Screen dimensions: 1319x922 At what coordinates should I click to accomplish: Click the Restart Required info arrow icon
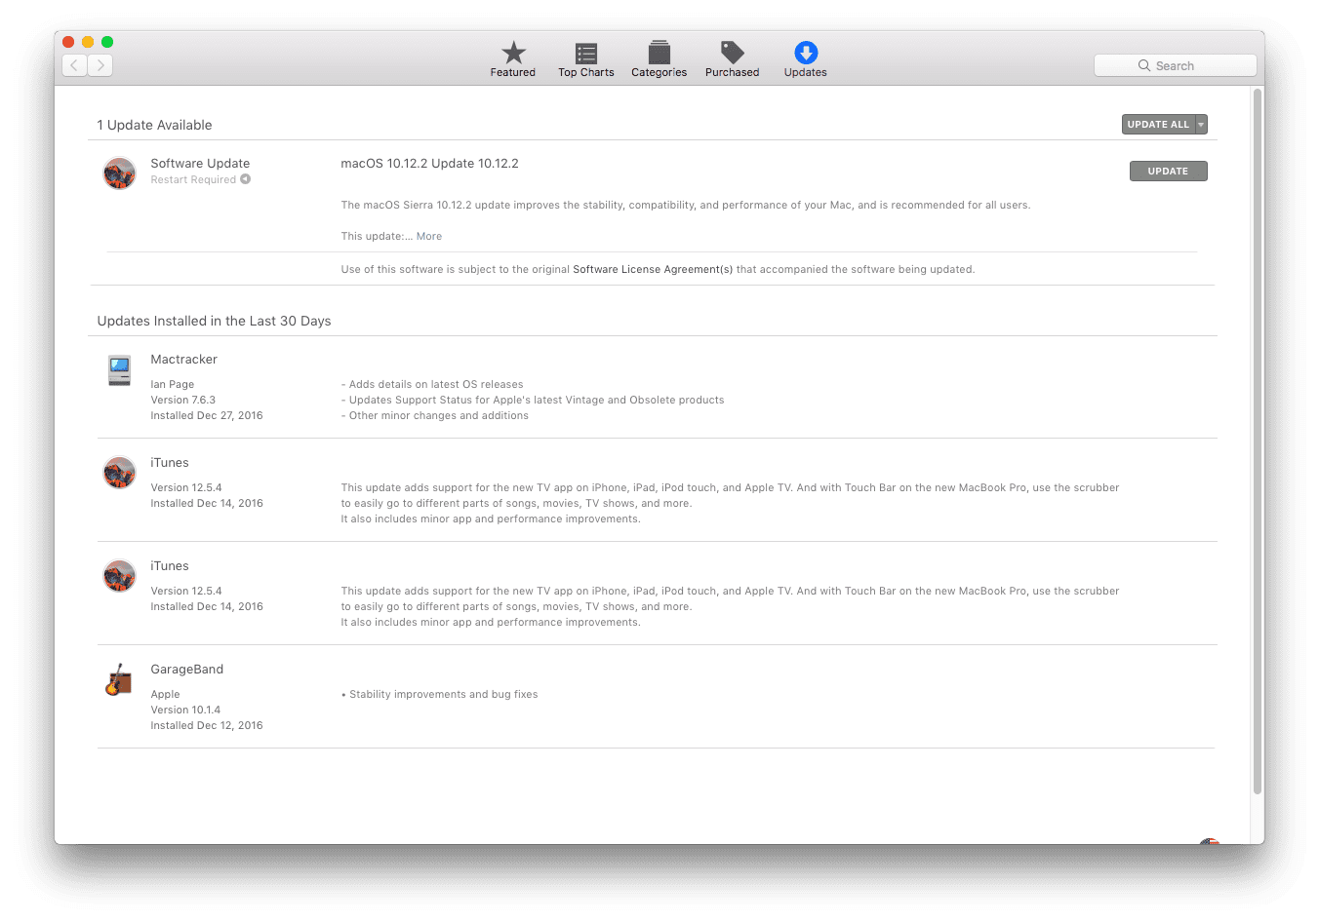click(246, 179)
